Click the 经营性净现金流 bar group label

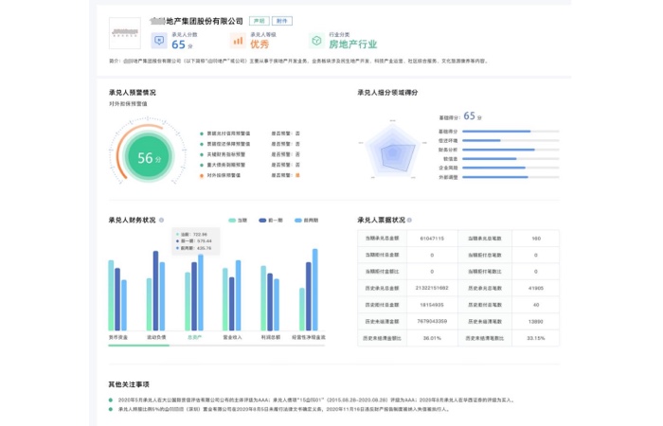tap(309, 337)
